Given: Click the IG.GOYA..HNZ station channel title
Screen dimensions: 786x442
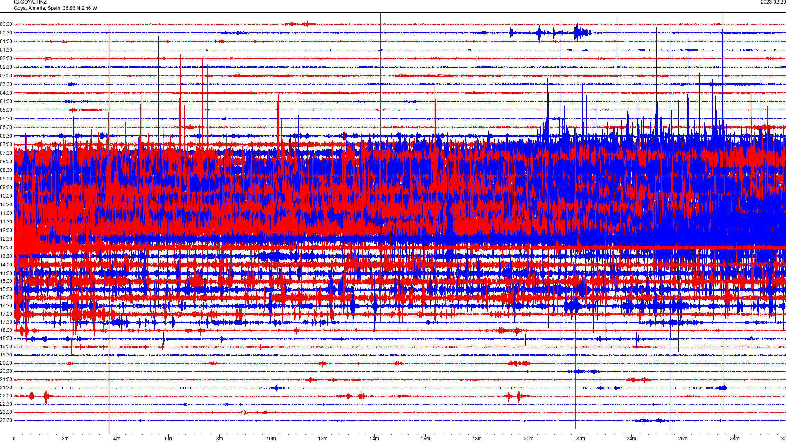Looking at the screenshot, I should click(x=30, y=2).
